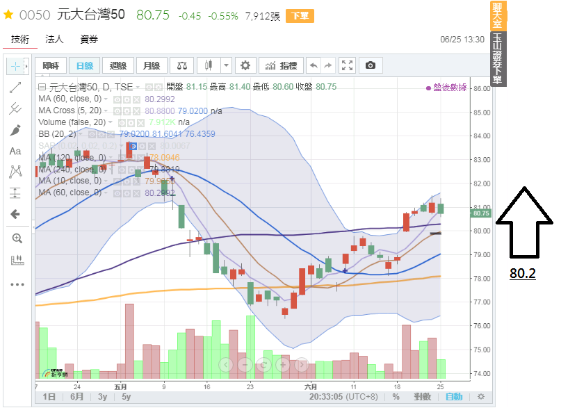Viewport: 577px width, 417px height.
Task: Take a chart snapshot with camera icon
Action: coord(371,66)
